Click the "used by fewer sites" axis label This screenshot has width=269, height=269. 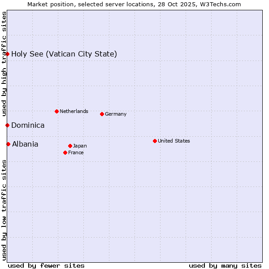coord(46,265)
